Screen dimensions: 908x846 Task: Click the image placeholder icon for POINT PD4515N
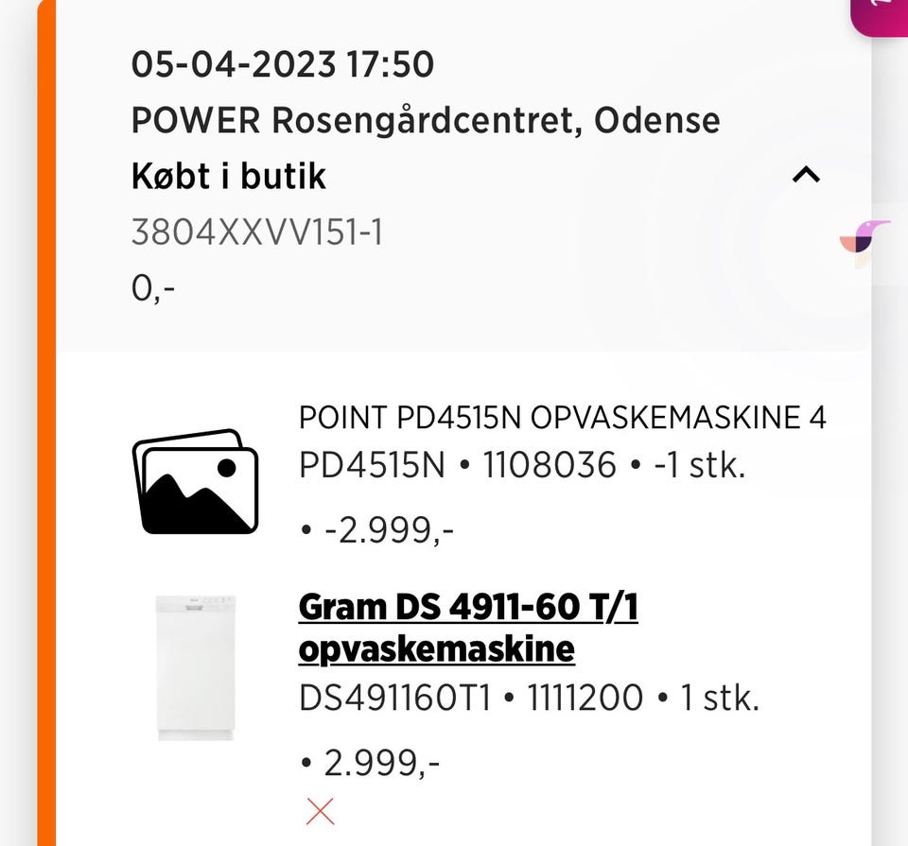pyautogui.click(x=195, y=482)
